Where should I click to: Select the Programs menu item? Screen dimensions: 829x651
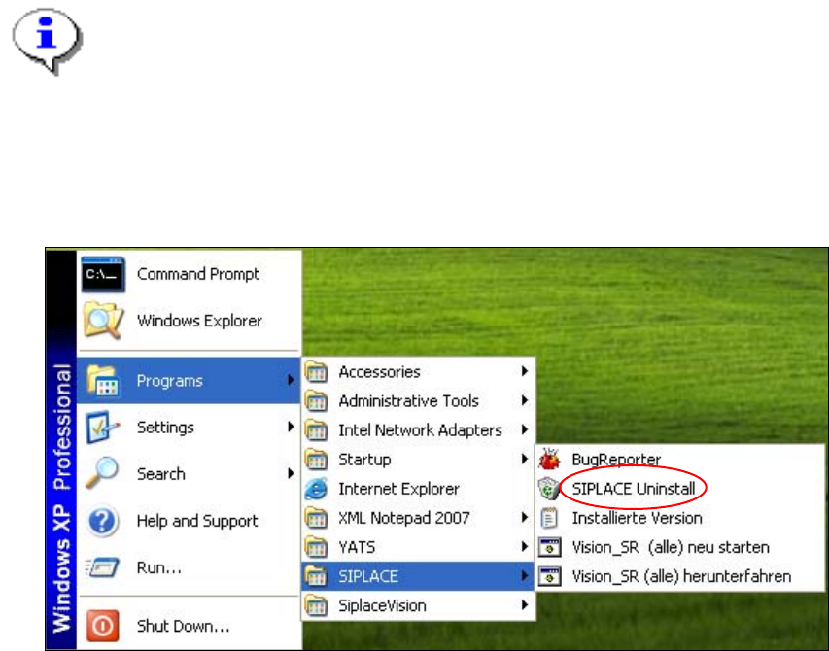pos(189,381)
